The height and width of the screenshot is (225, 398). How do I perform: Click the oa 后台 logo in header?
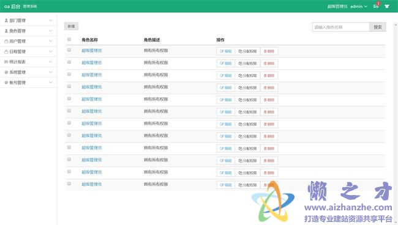click(12, 6)
